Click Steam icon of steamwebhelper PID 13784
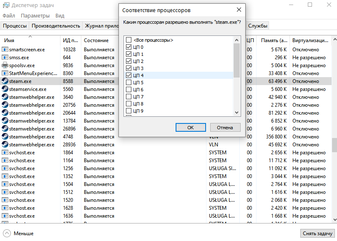This screenshot has height=241, width=337. point(5,121)
